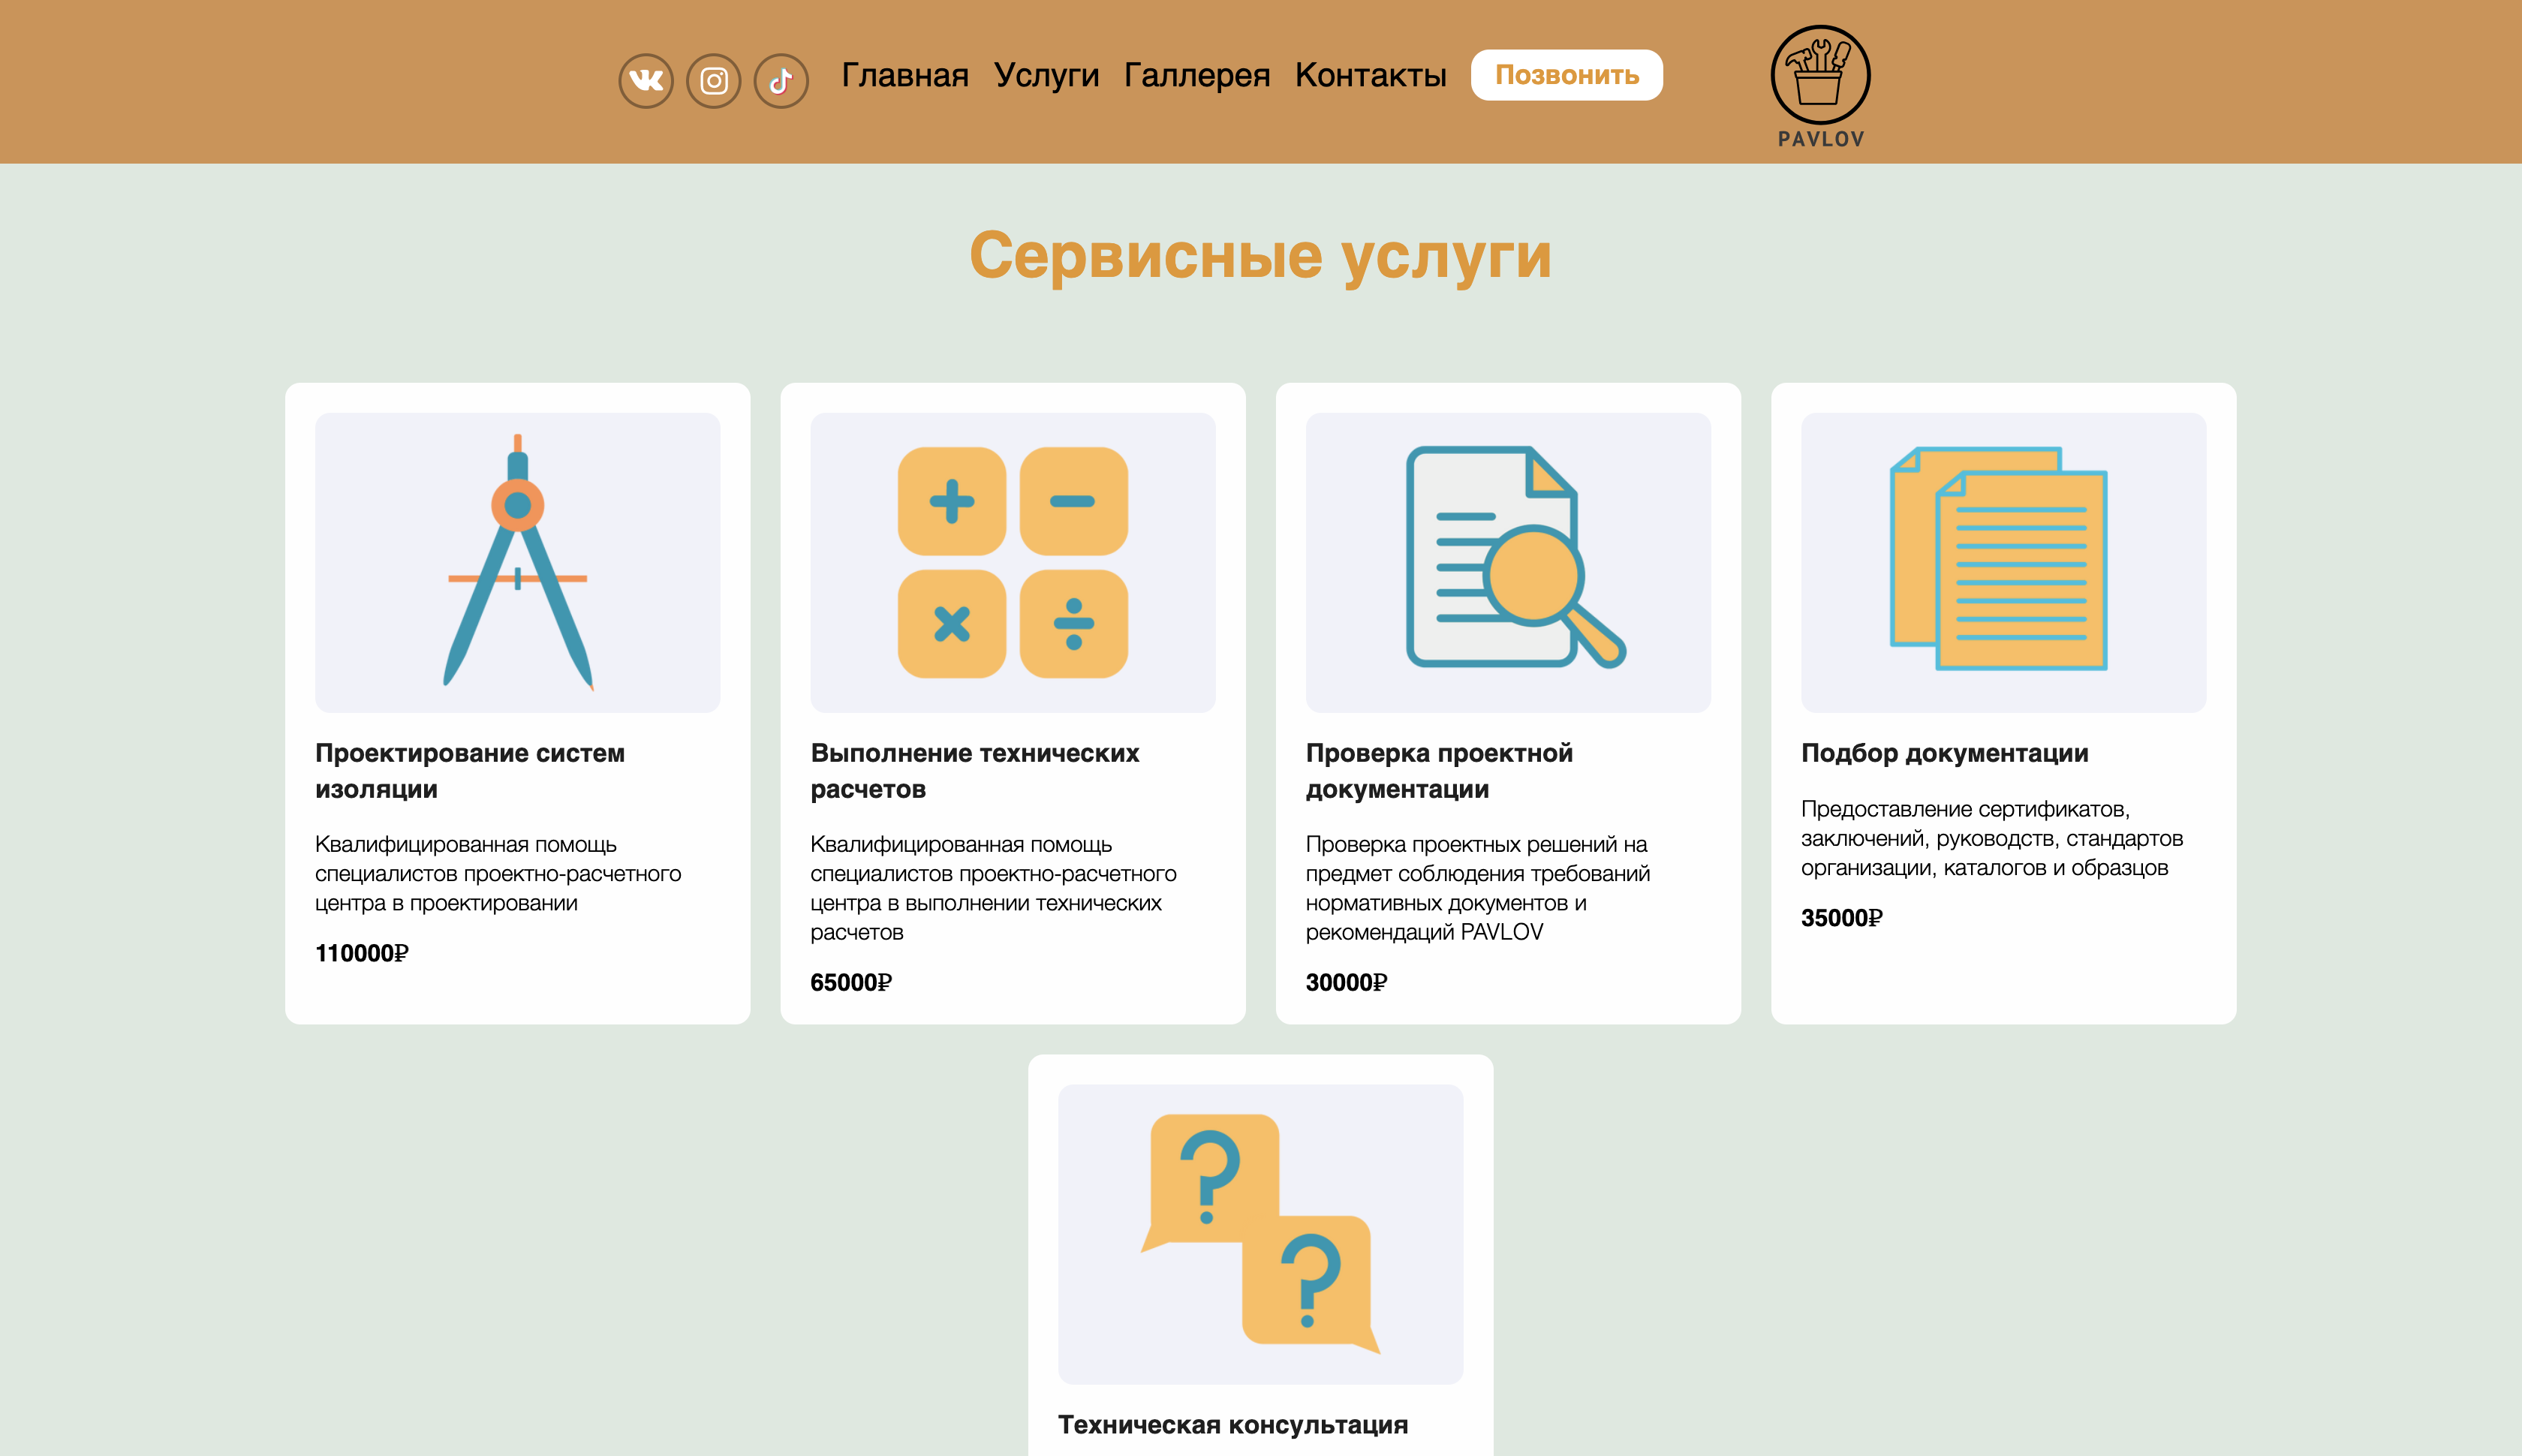Click description ending выполнении технических расчетов
This screenshot has width=2522, height=1456.
(993, 888)
